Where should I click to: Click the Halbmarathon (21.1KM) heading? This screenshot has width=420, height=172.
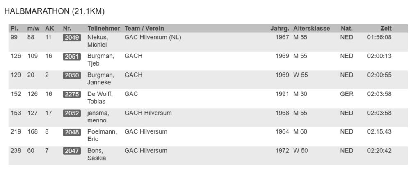[54, 12]
